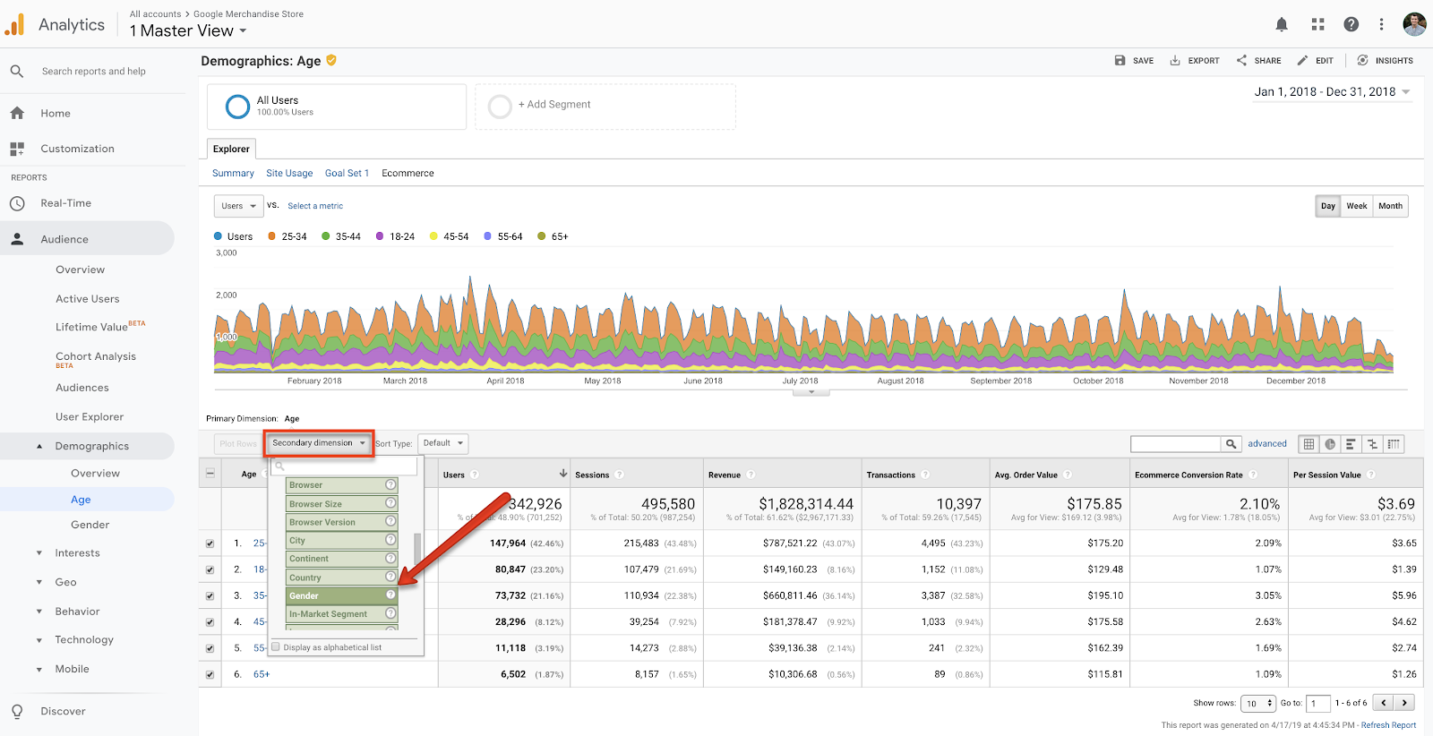The image size is (1433, 736).
Task: Open the Google apps grid icon
Action: (x=1317, y=24)
